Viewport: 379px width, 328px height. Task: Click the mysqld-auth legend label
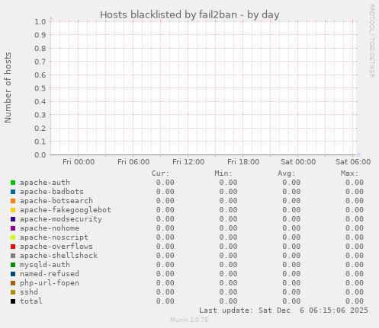point(45,265)
